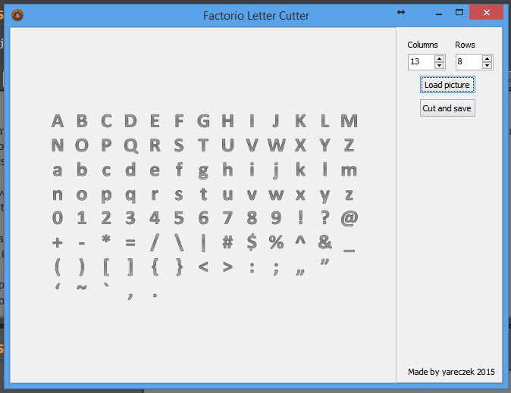Screen dimensions: 511x393
Task: Click the forward slash glyph
Action: pos(155,242)
